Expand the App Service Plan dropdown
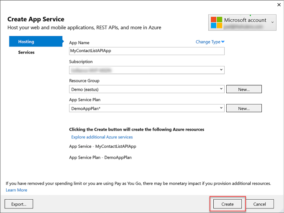284x213 pixels. point(147,108)
